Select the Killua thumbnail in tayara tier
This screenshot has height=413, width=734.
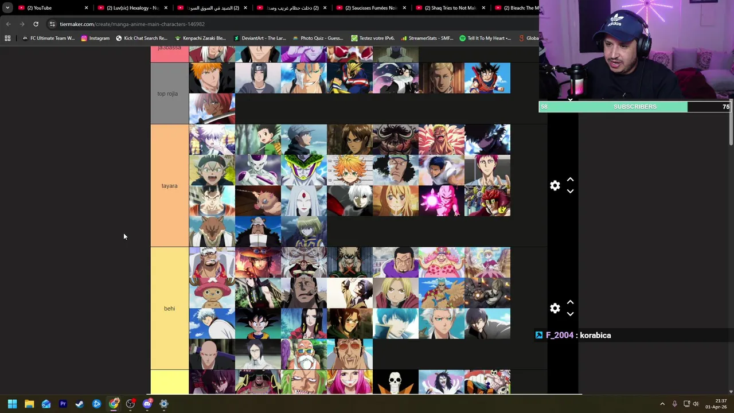[x=212, y=140]
